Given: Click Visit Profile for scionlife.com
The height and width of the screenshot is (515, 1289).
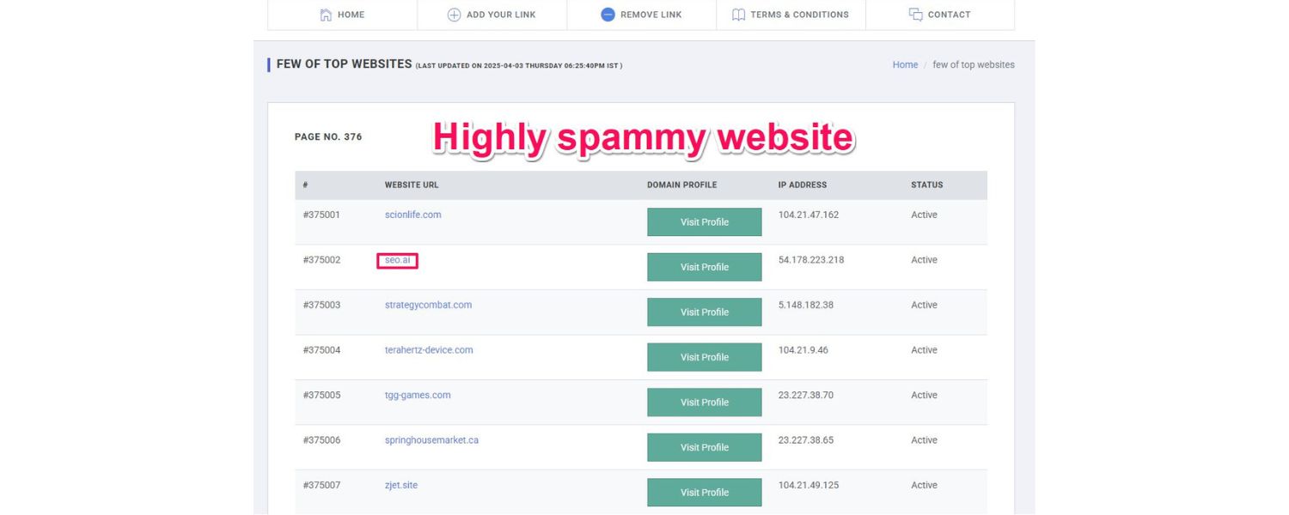Looking at the screenshot, I should 704,221.
